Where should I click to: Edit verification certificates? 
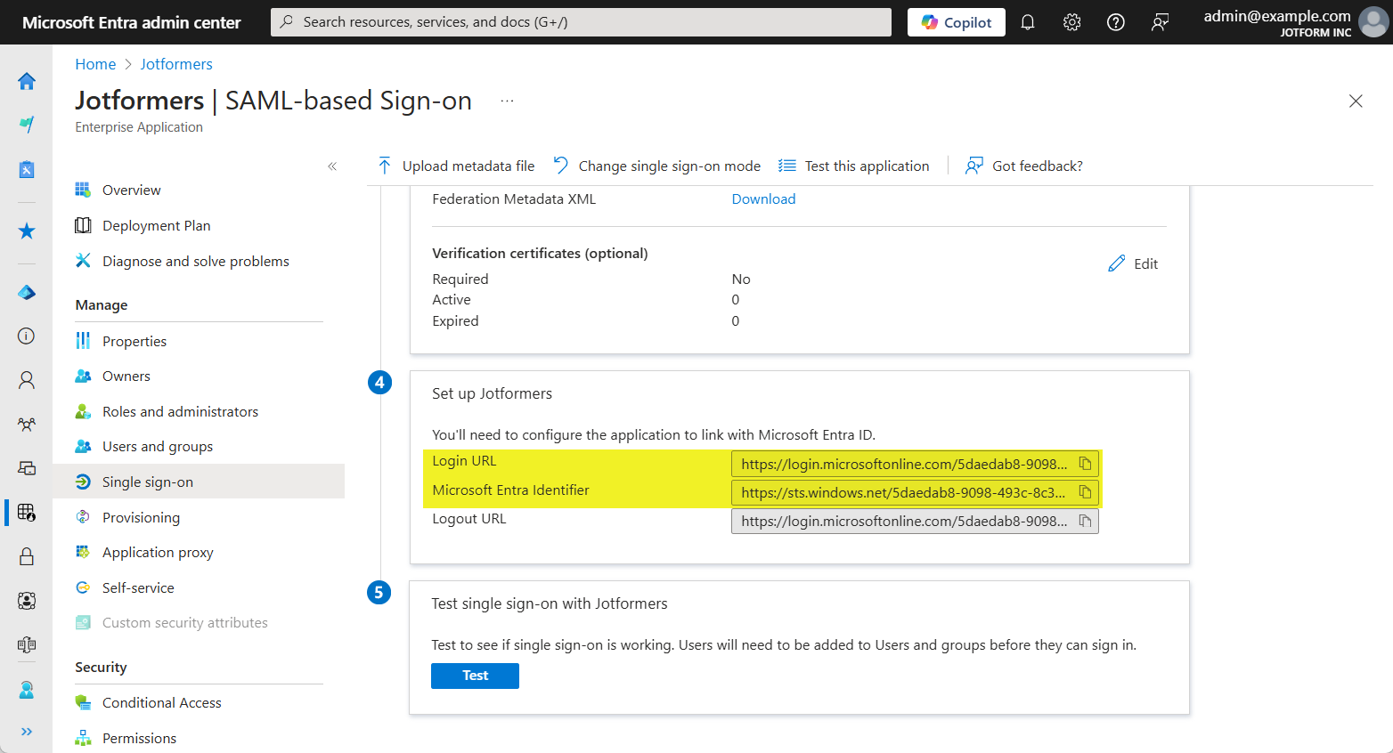pyautogui.click(x=1133, y=263)
